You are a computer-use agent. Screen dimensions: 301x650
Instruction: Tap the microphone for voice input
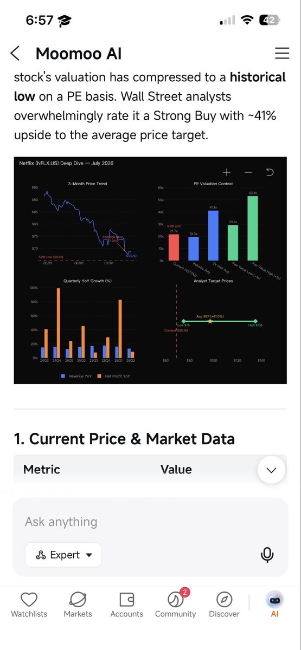(266, 555)
